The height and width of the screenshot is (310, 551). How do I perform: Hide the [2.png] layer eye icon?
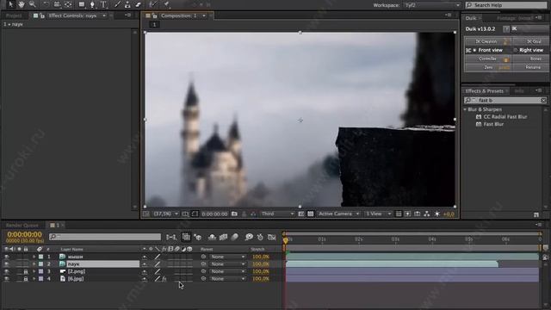click(6, 271)
